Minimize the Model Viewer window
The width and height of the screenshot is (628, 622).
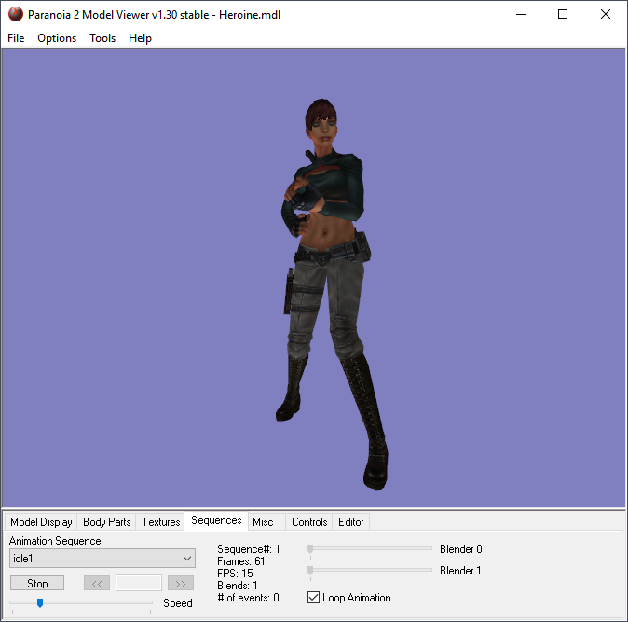coord(521,14)
